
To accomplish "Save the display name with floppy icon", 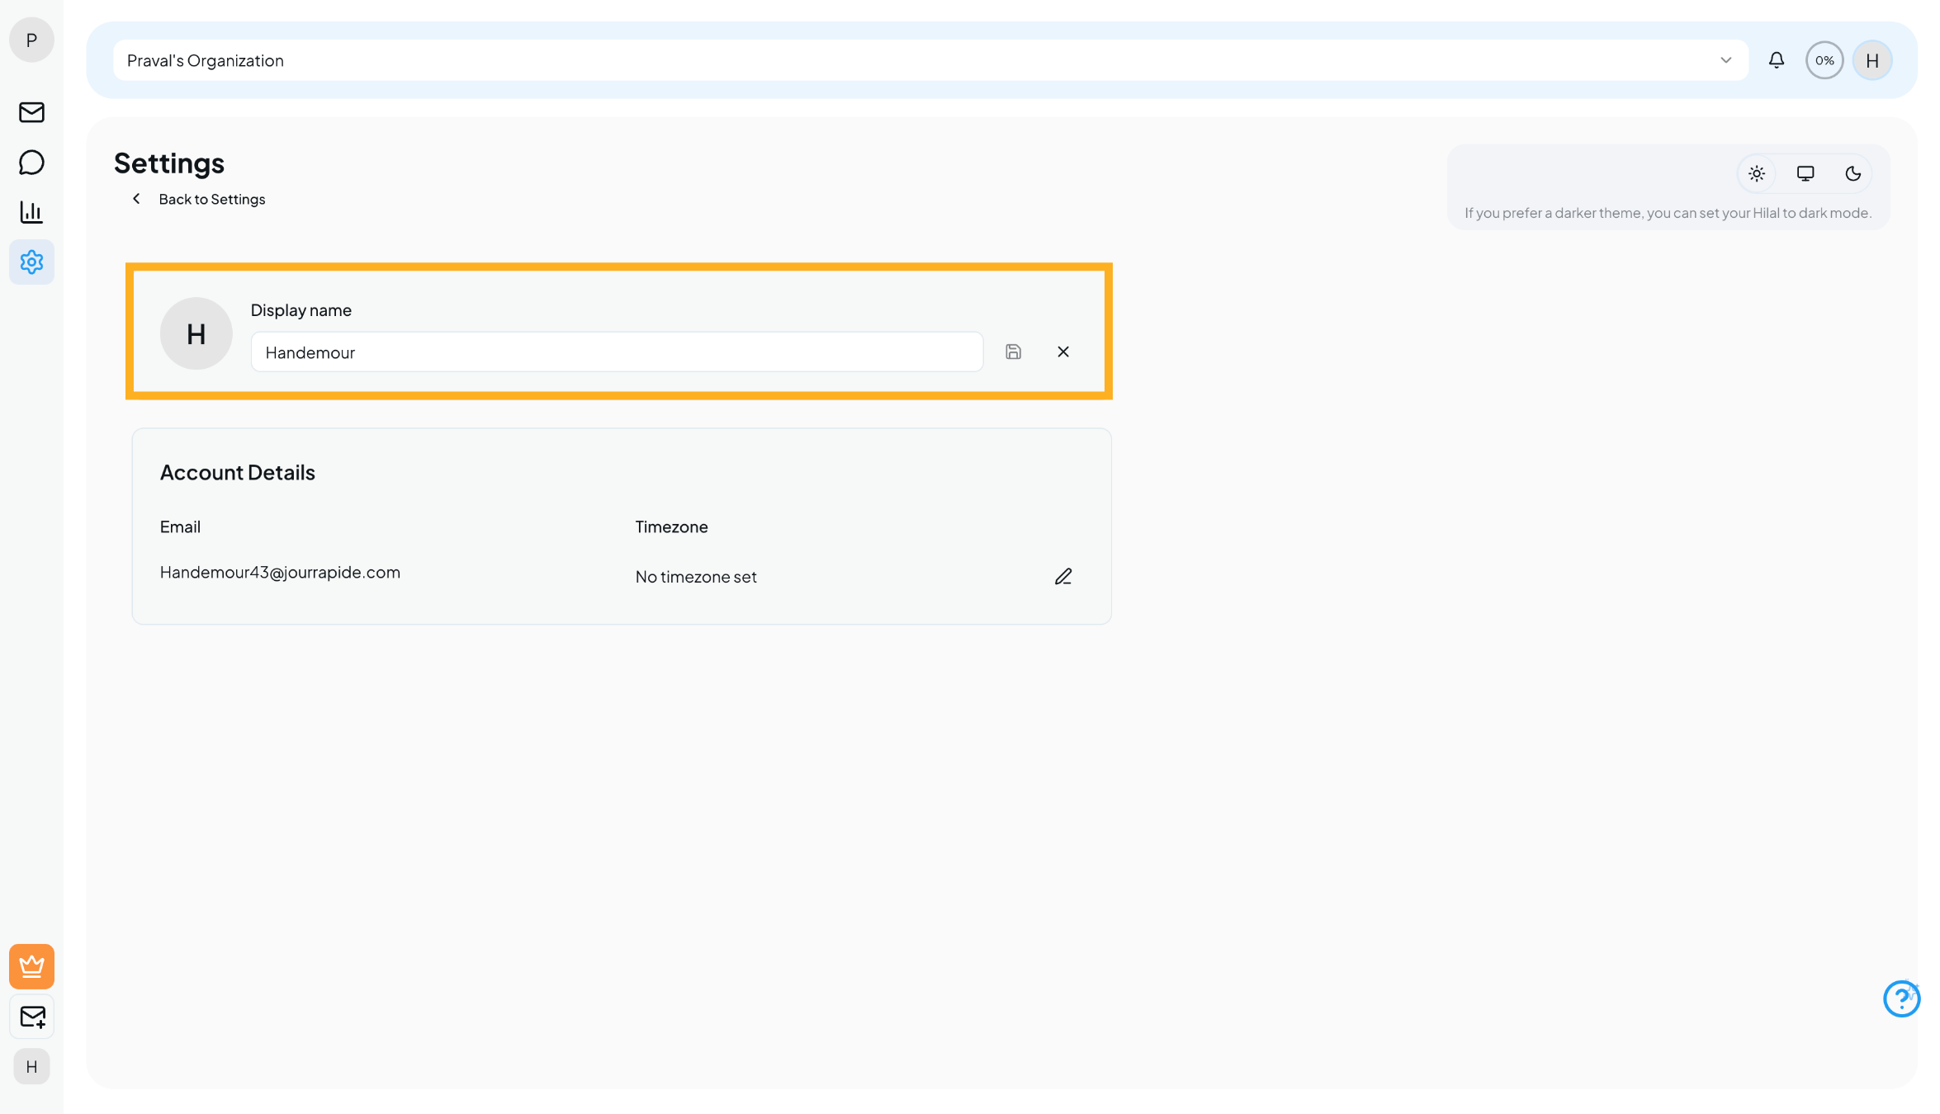I will pos(1013,352).
